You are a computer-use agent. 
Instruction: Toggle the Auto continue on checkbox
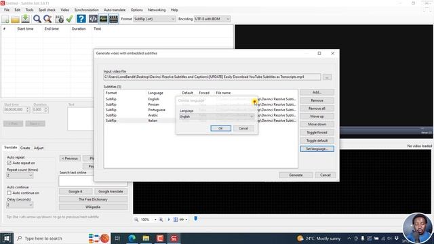coord(9,192)
